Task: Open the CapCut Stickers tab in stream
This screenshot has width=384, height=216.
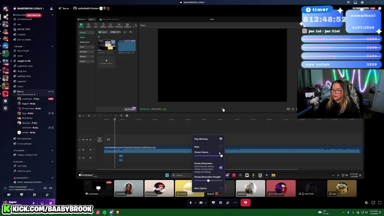Action: (103, 25)
